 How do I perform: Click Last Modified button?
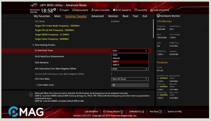click(x=91, y=111)
